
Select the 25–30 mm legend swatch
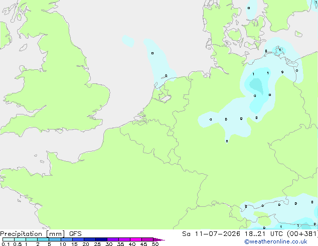pos(101,239)
